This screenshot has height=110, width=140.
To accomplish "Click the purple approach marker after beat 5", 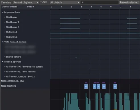I will coord(104,83).
